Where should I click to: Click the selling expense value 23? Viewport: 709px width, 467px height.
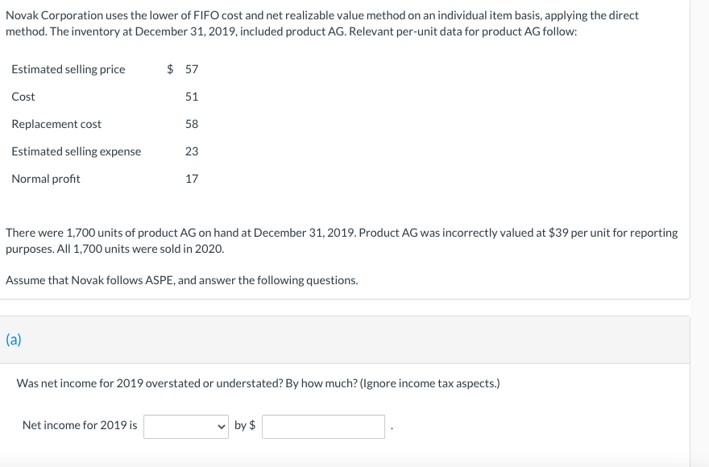[192, 151]
